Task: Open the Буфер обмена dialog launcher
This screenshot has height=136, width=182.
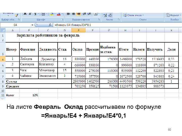Action: pyautogui.click(x=19, y=19)
